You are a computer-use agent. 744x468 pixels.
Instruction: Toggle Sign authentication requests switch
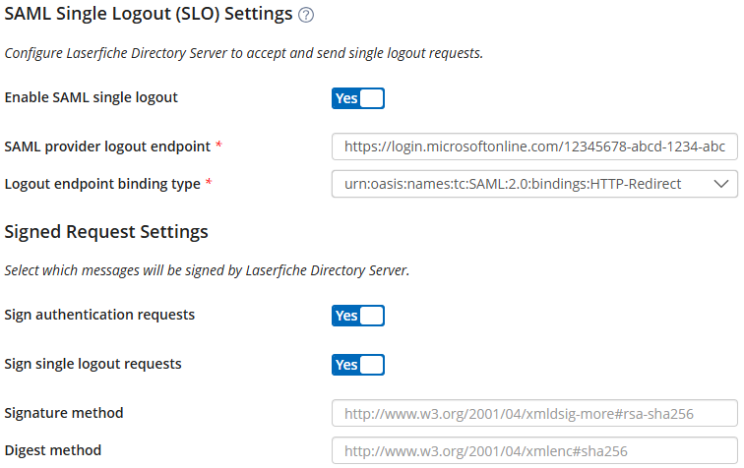358,316
